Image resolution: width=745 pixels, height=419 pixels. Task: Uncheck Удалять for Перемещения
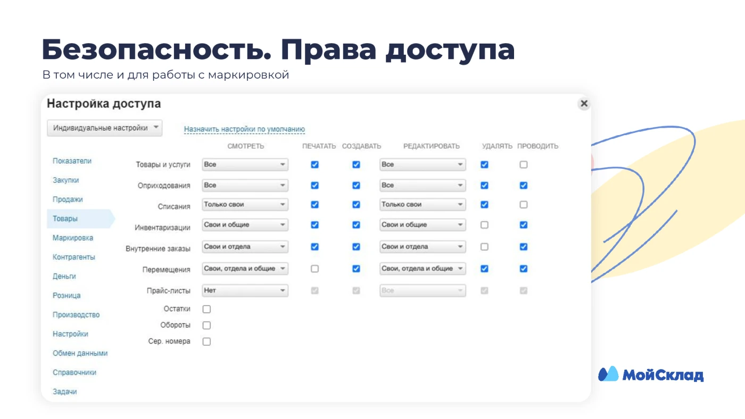click(x=484, y=269)
